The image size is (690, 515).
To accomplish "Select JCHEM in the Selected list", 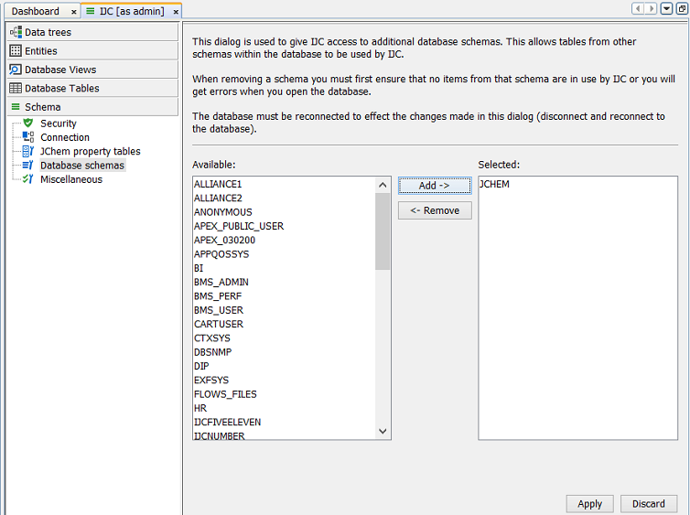I will (494, 185).
